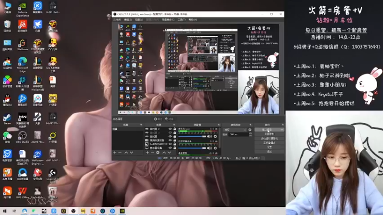This screenshot has height=215, width=383.
Task: Enable studio mode via controls button
Action: pyautogui.click(x=270, y=143)
